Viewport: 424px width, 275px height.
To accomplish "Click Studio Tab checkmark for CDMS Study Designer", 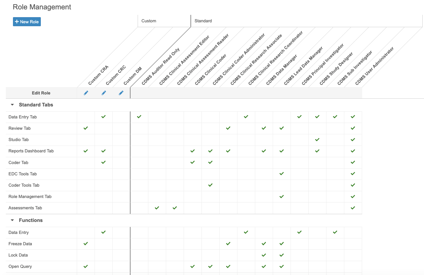I will point(317,140).
